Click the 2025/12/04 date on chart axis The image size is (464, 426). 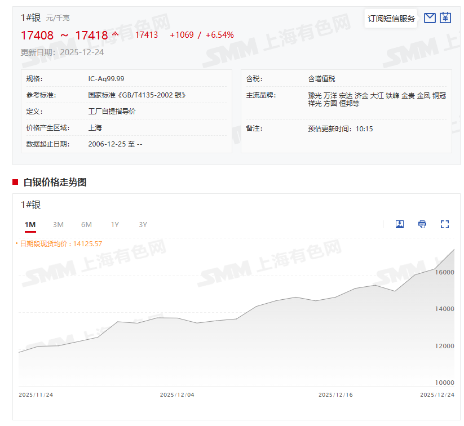(x=177, y=394)
